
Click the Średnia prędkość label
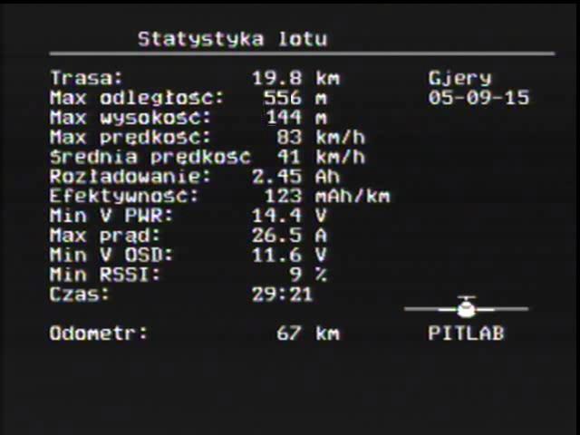pyautogui.click(x=150, y=157)
